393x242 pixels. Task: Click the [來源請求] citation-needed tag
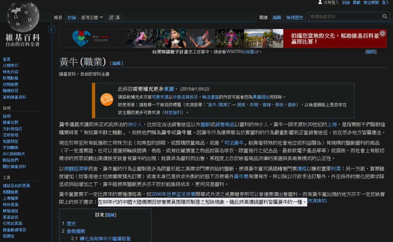(x=317, y=201)
